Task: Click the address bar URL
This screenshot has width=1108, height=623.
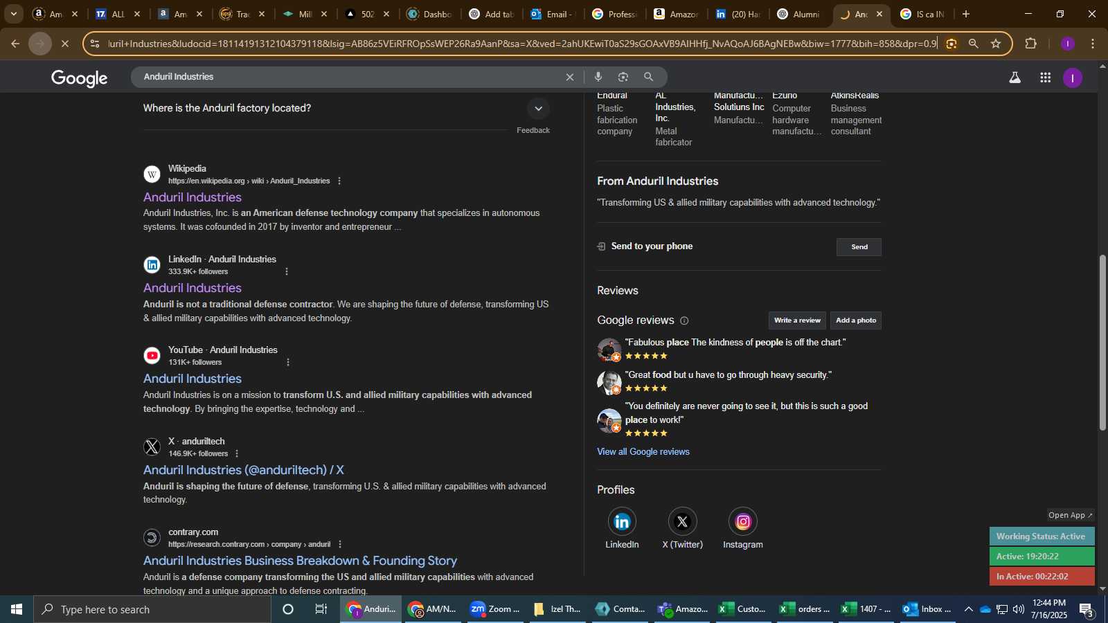Action: pos(522,44)
